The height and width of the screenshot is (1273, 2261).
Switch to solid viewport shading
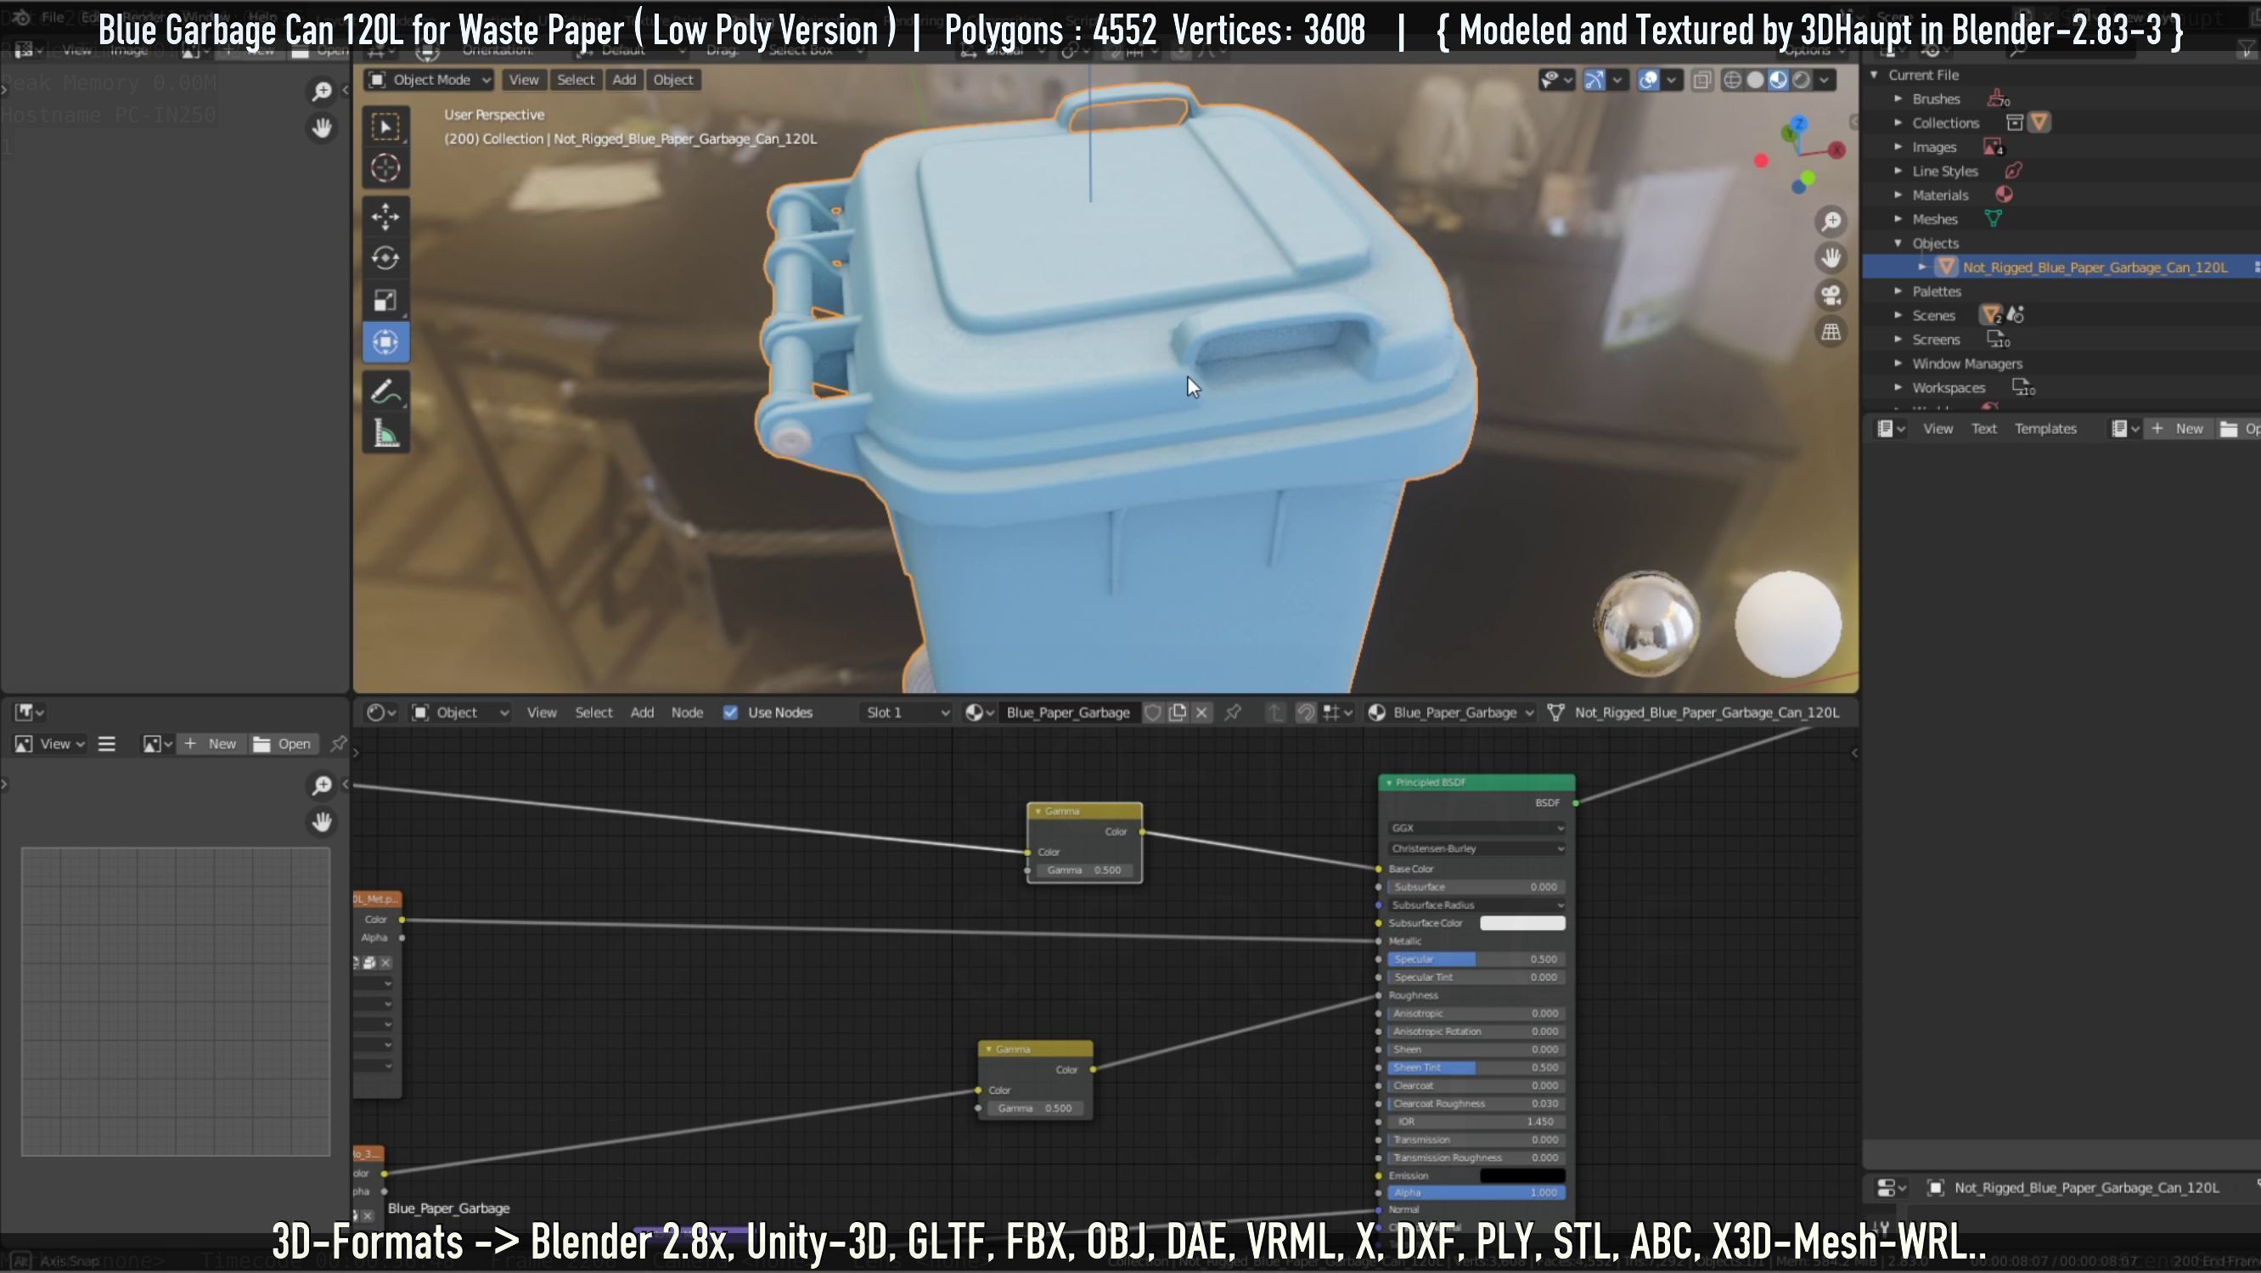pyautogui.click(x=1755, y=80)
